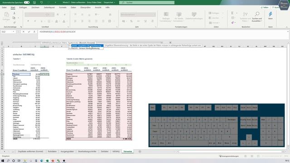Open the Seitenlayout ribbon tab
Viewport: 290px width, 163px height.
pos(49,7)
